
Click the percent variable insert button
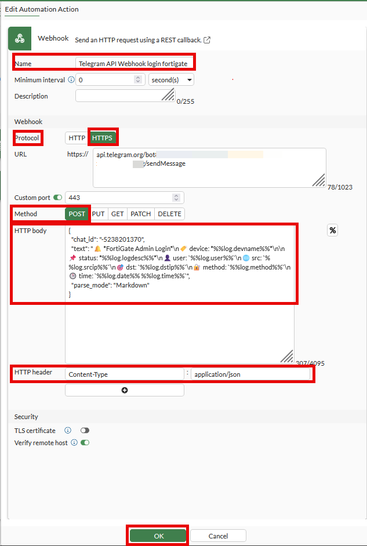[x=333, y=230]
